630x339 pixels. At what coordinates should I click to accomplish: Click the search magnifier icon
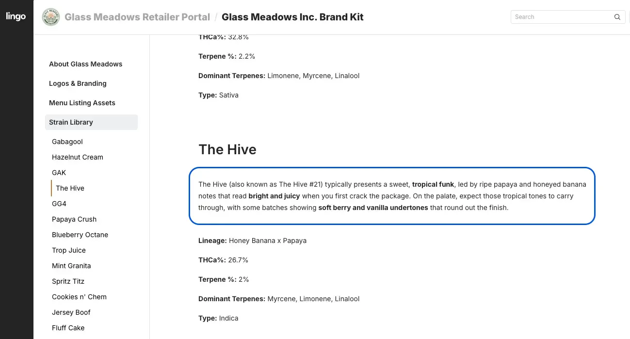coord(617,17)
